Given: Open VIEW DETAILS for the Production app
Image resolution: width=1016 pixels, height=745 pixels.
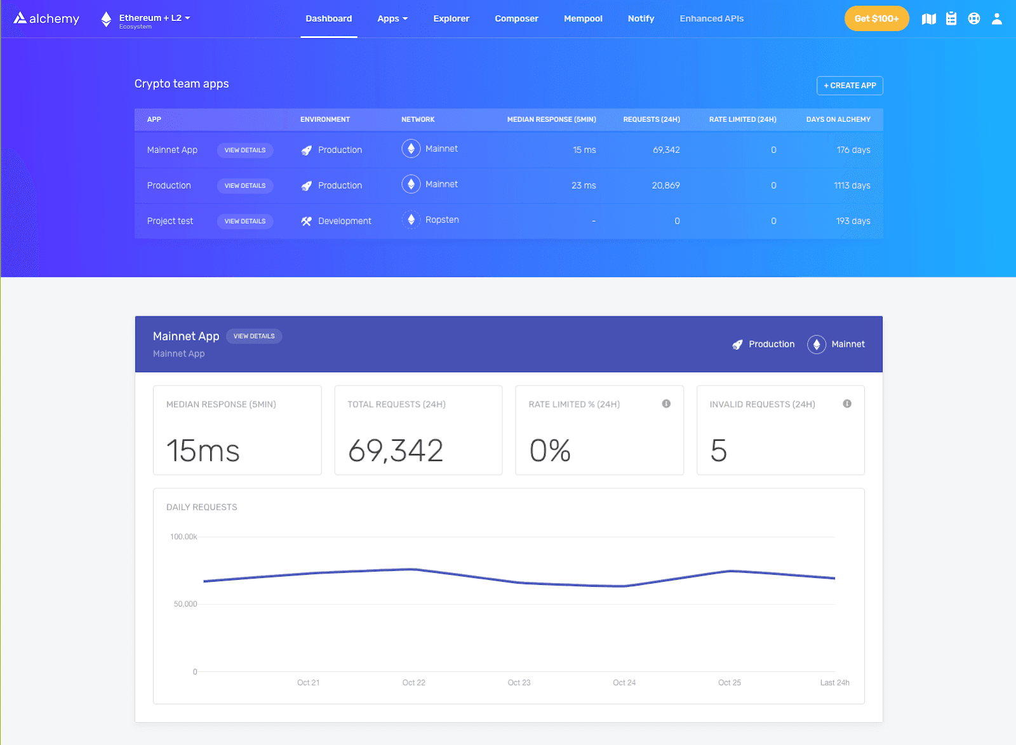Looking at the screenshot, I should 244,185.
